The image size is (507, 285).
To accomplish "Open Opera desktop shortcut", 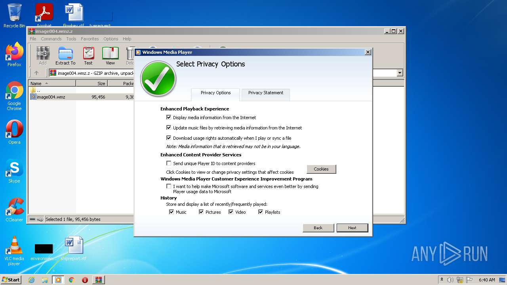I will click(x=14, y=132).
